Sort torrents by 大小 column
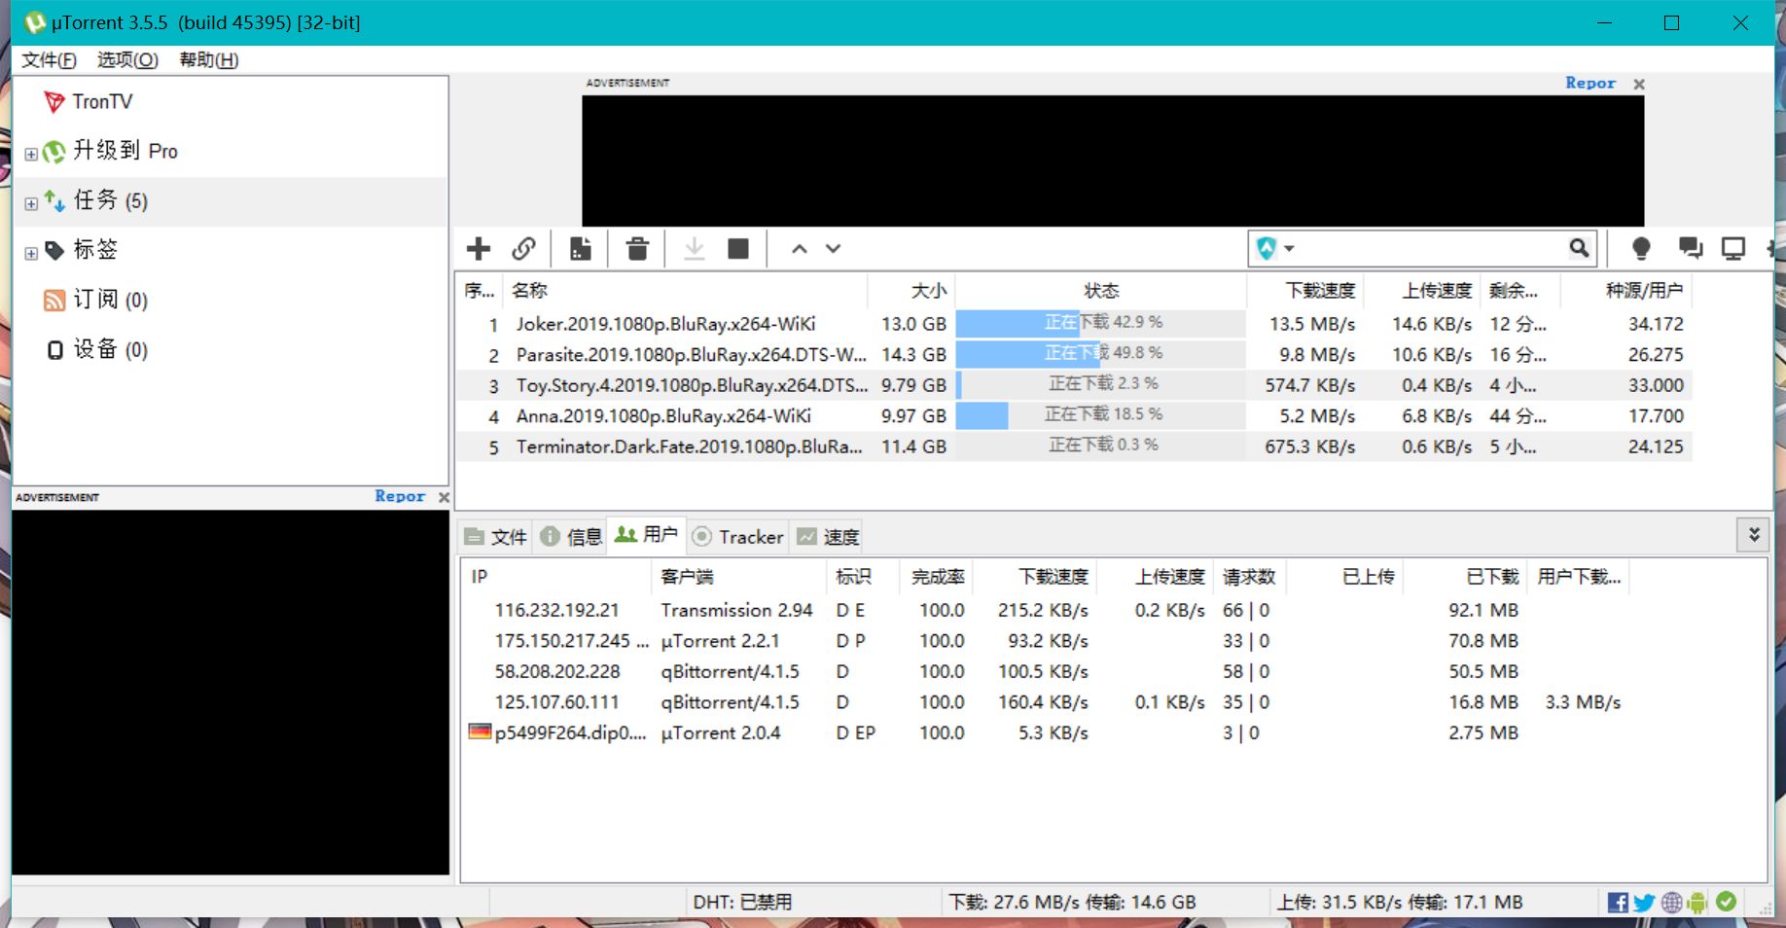The height and width of the screenshot is (928, 1786). 911,290
